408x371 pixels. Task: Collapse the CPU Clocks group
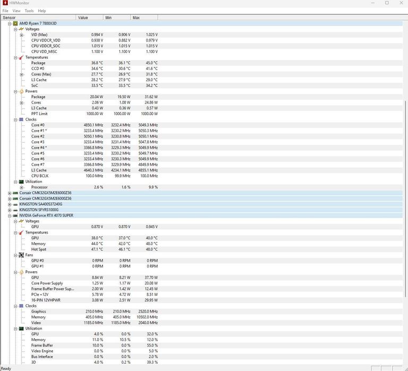point(15,120)
